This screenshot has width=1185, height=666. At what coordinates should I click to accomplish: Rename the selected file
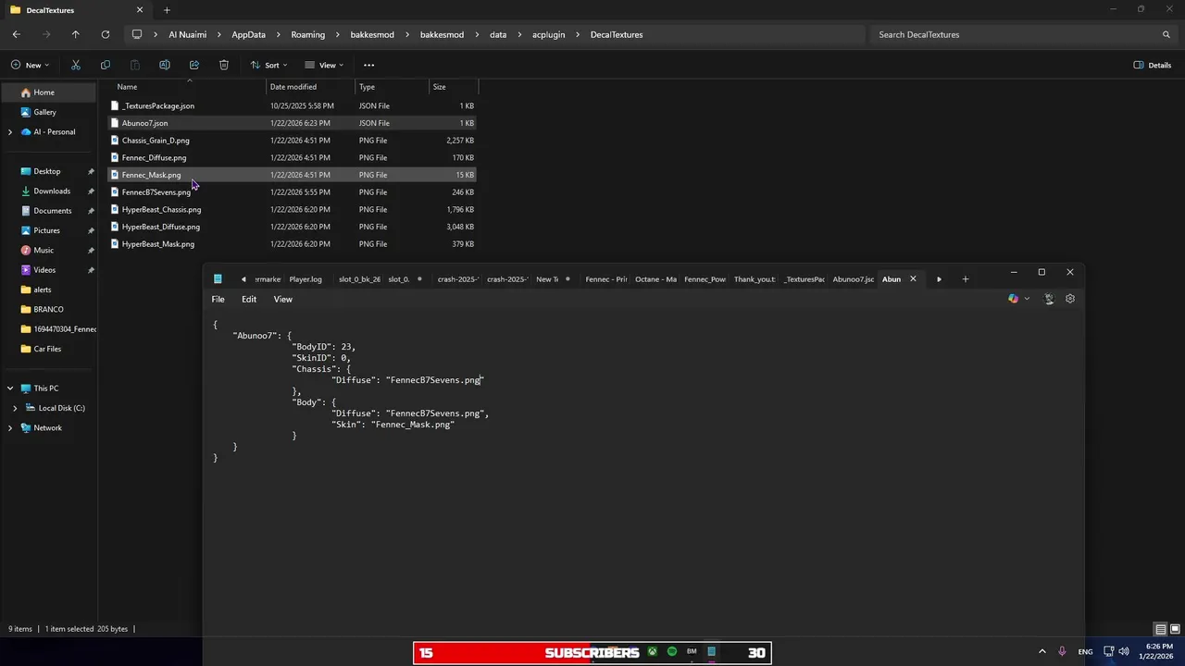coord(165,65)
